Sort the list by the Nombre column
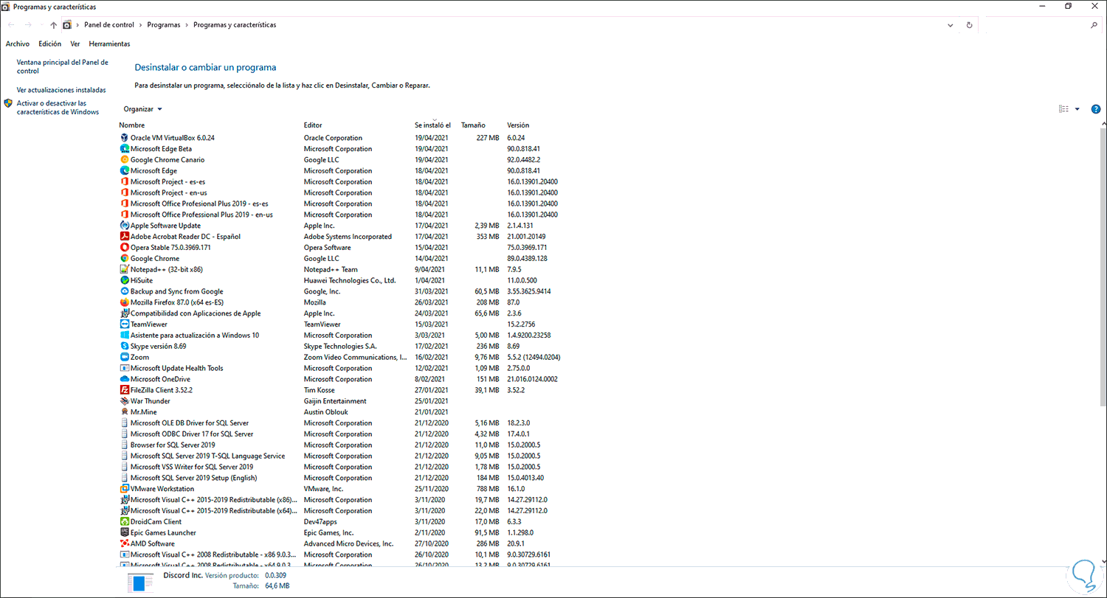 tap(132, 125)
